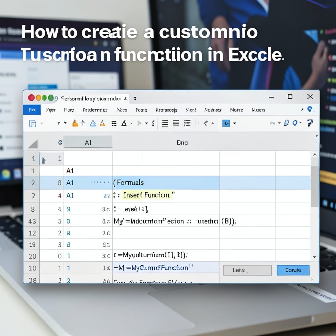Open the Noinus menu

coord(213,110)
